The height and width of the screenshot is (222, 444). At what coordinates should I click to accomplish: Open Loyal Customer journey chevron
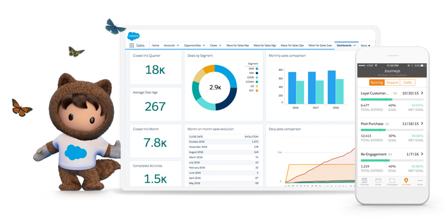[x=422, y=93]
